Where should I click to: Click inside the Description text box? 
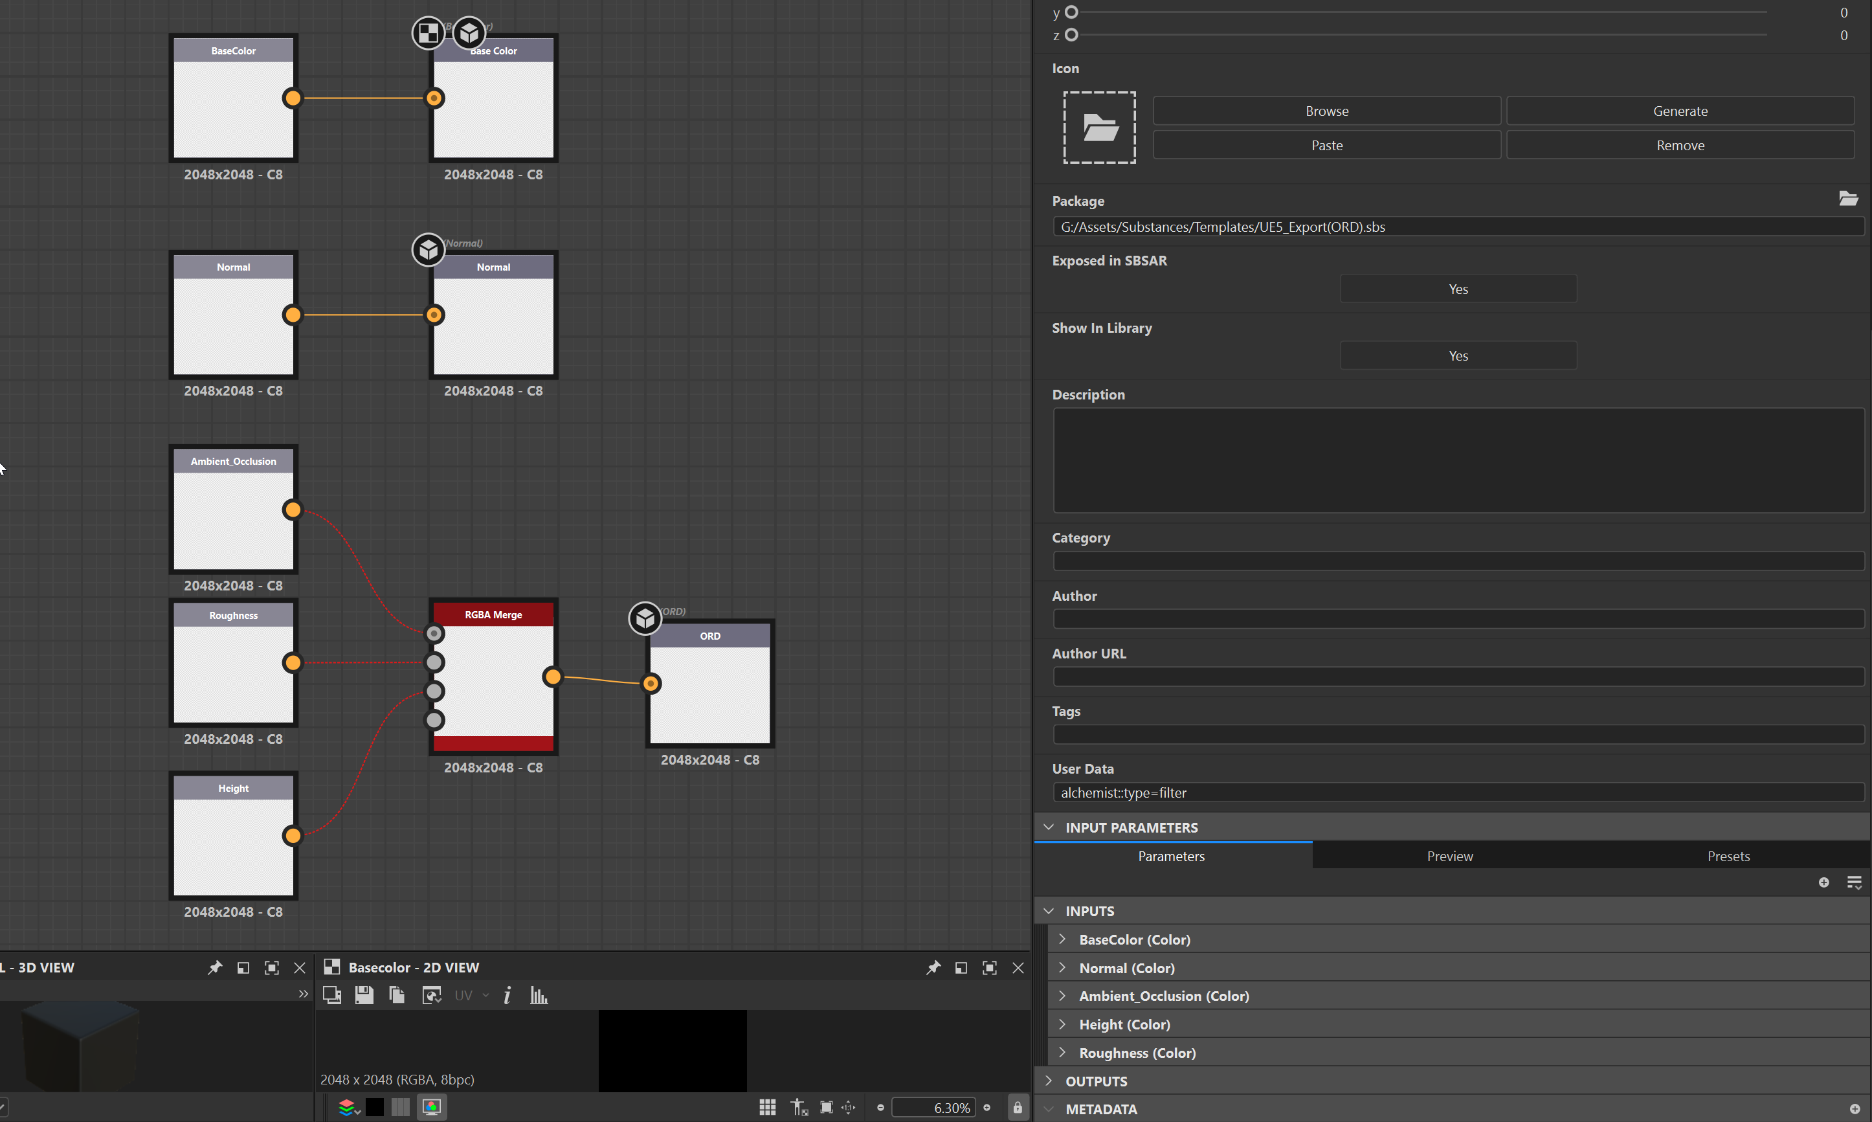[1458, 461]
